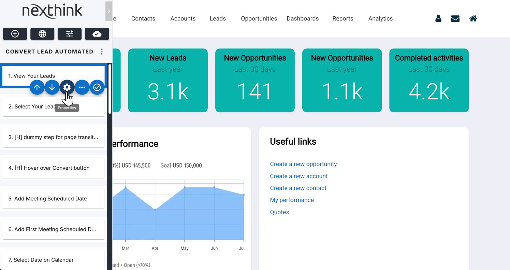The height and width of the screenshot is (270, 510).
Task: Open the globe language icon
Action: tap(42, 34)
